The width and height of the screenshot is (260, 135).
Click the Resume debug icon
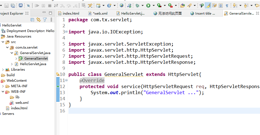(x=37, y=6)
